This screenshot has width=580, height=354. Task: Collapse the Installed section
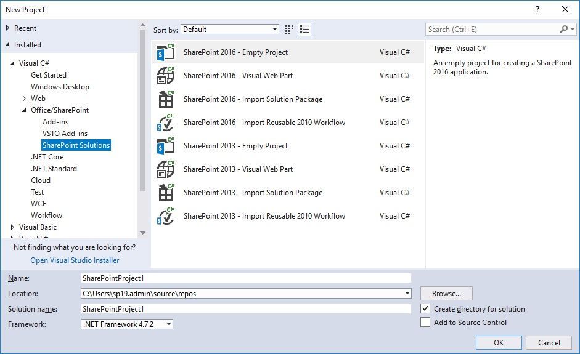(x=7, y=44)
